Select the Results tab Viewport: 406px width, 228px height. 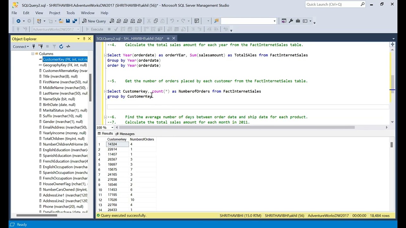[x=105, y=134]
